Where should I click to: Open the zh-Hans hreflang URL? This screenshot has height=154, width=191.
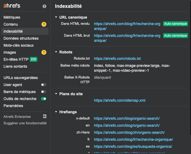tap(129, 132)
